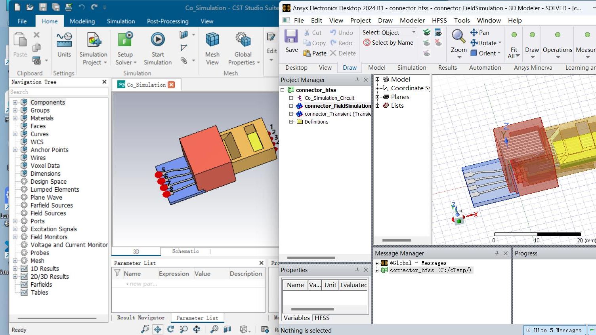Expand the 1D Results tree node

coord(15,268)
